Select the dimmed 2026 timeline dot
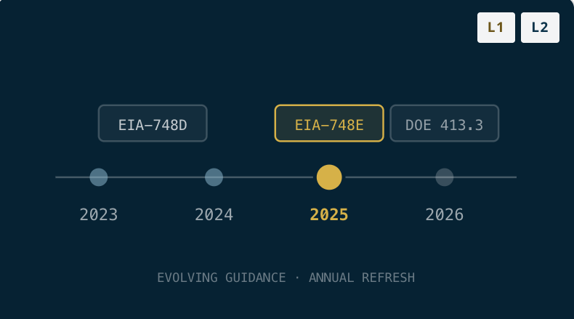The width and height of the screenshot is (574, 319). point(445,177)
